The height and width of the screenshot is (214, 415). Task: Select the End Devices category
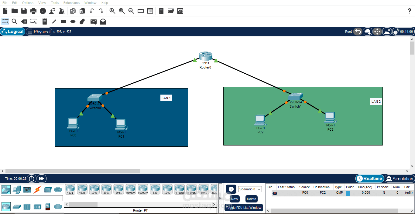tap(16, 190)
